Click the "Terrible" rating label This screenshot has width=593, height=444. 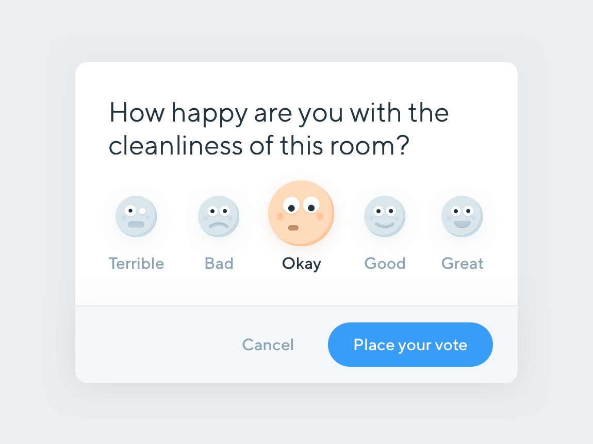pyautogui.click(x=136, y=264)
